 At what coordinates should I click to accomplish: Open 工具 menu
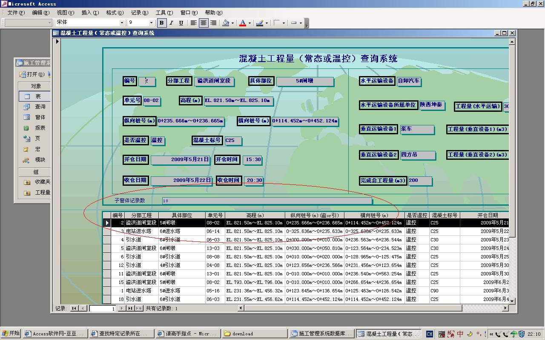(164, 13)
